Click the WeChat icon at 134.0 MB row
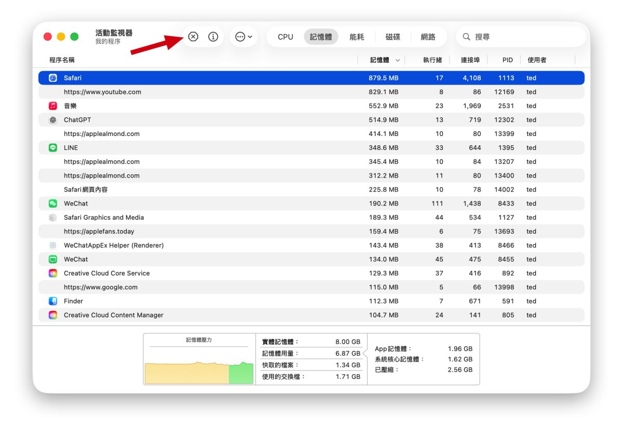The width and height of the screenshot is (623, 437). click(x=53, y=260)
